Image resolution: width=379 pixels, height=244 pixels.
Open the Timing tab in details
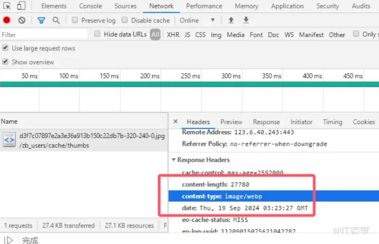point(332,122)
